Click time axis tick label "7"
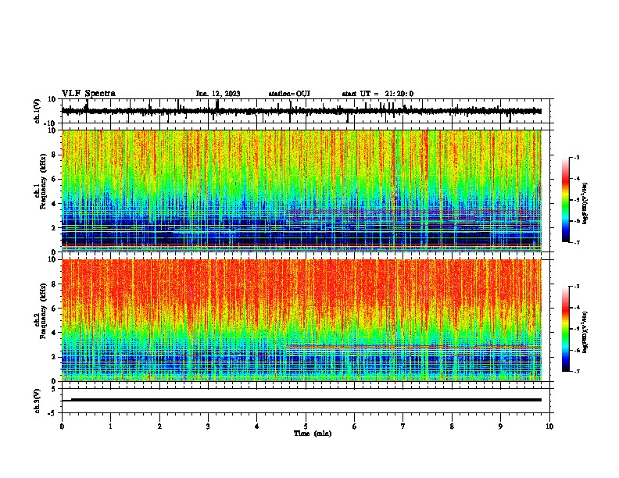 pos(403,426)
